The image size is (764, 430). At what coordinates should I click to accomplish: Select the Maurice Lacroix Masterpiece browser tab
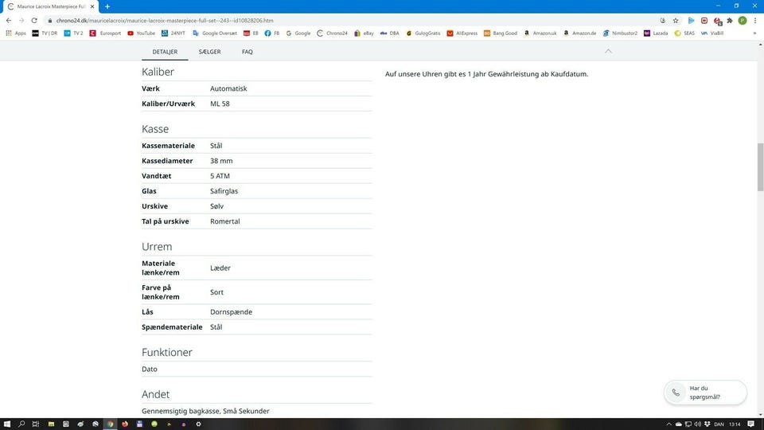(x=51, y=7)
